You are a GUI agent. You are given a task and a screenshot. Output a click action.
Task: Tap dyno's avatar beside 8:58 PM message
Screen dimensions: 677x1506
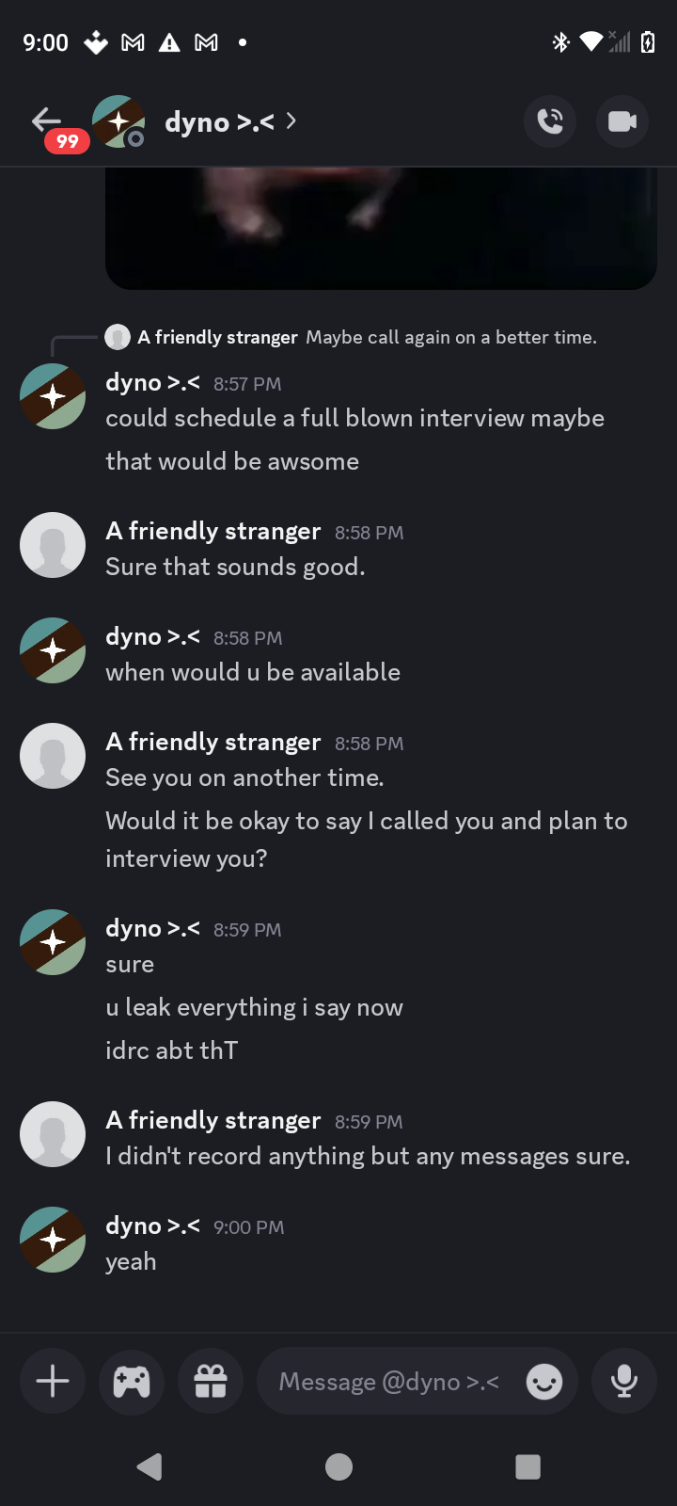[53, 650]
